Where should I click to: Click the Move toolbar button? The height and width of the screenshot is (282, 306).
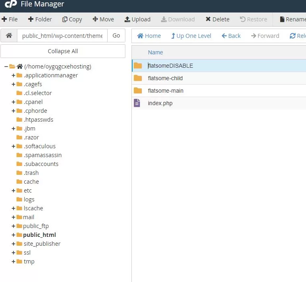[103, 19]
